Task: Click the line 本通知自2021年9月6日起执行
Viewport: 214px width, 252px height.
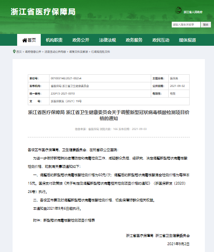Action: (x=57, y=209)
